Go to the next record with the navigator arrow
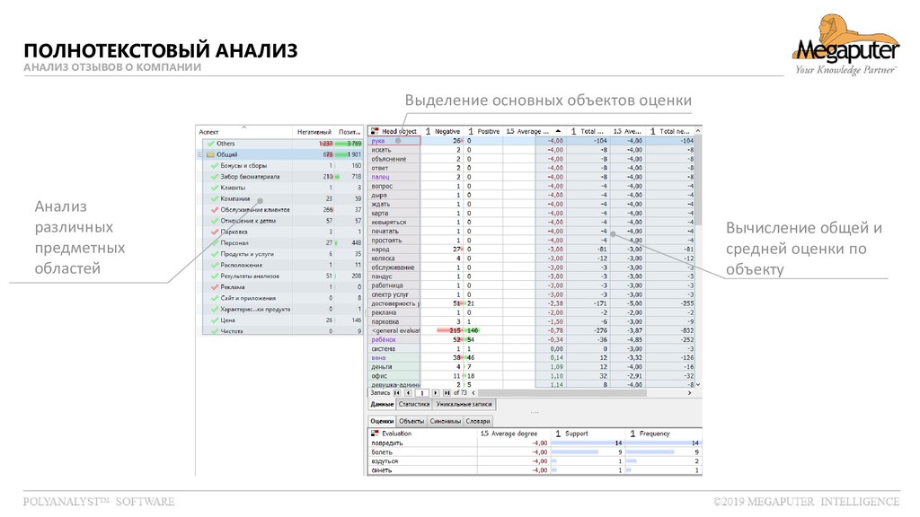Screen dimensions: 920x517 (436, 393)
